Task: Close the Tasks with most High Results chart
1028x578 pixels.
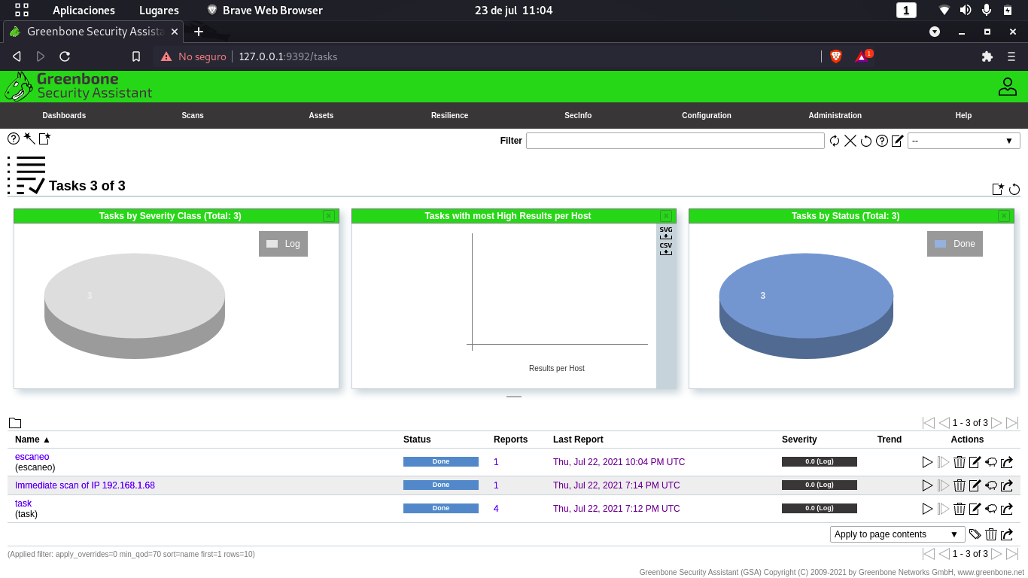Action: (666, 216)
